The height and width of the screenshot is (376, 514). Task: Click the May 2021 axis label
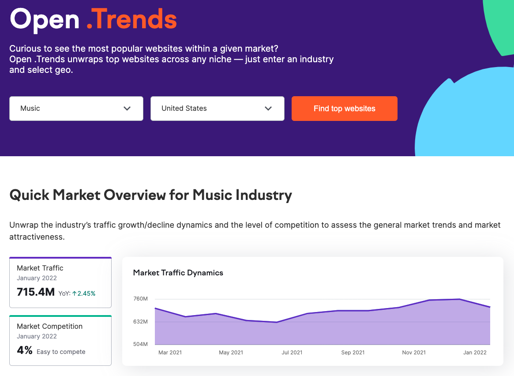[x=231, y=353]
